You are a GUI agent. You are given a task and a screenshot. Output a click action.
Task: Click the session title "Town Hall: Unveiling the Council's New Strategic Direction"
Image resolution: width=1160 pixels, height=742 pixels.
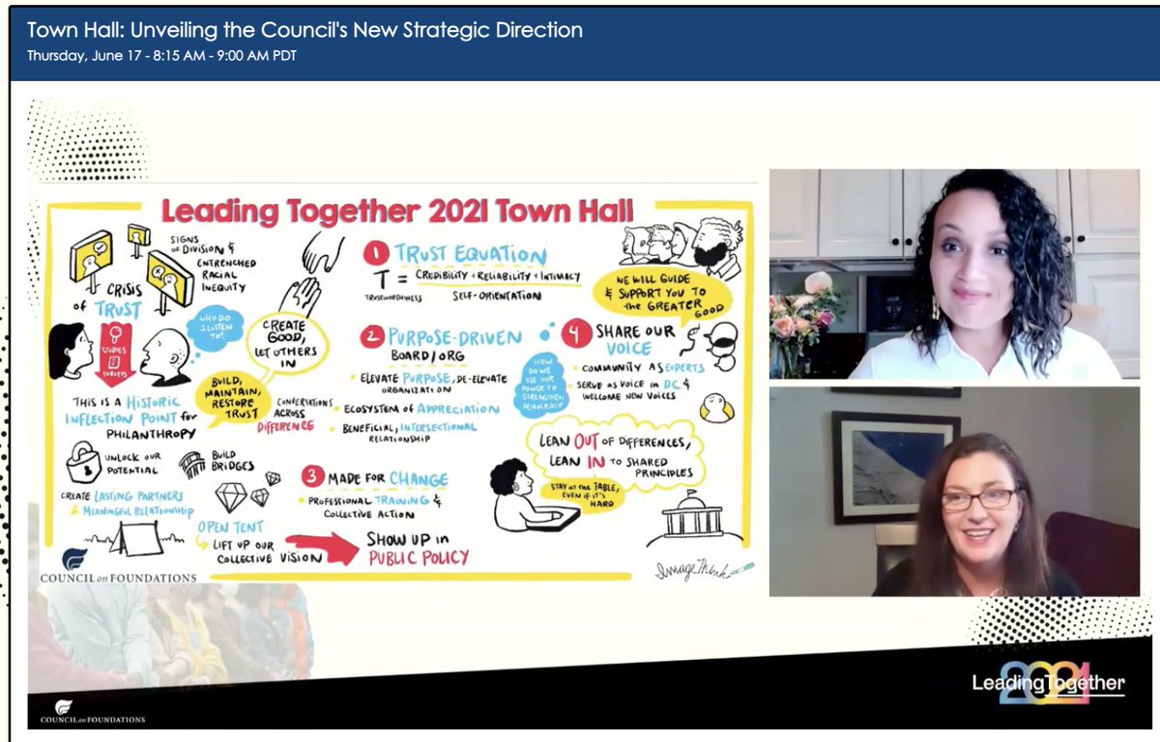305,30
